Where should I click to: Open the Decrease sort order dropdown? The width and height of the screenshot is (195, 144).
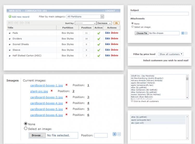click(x=104, y=23)
